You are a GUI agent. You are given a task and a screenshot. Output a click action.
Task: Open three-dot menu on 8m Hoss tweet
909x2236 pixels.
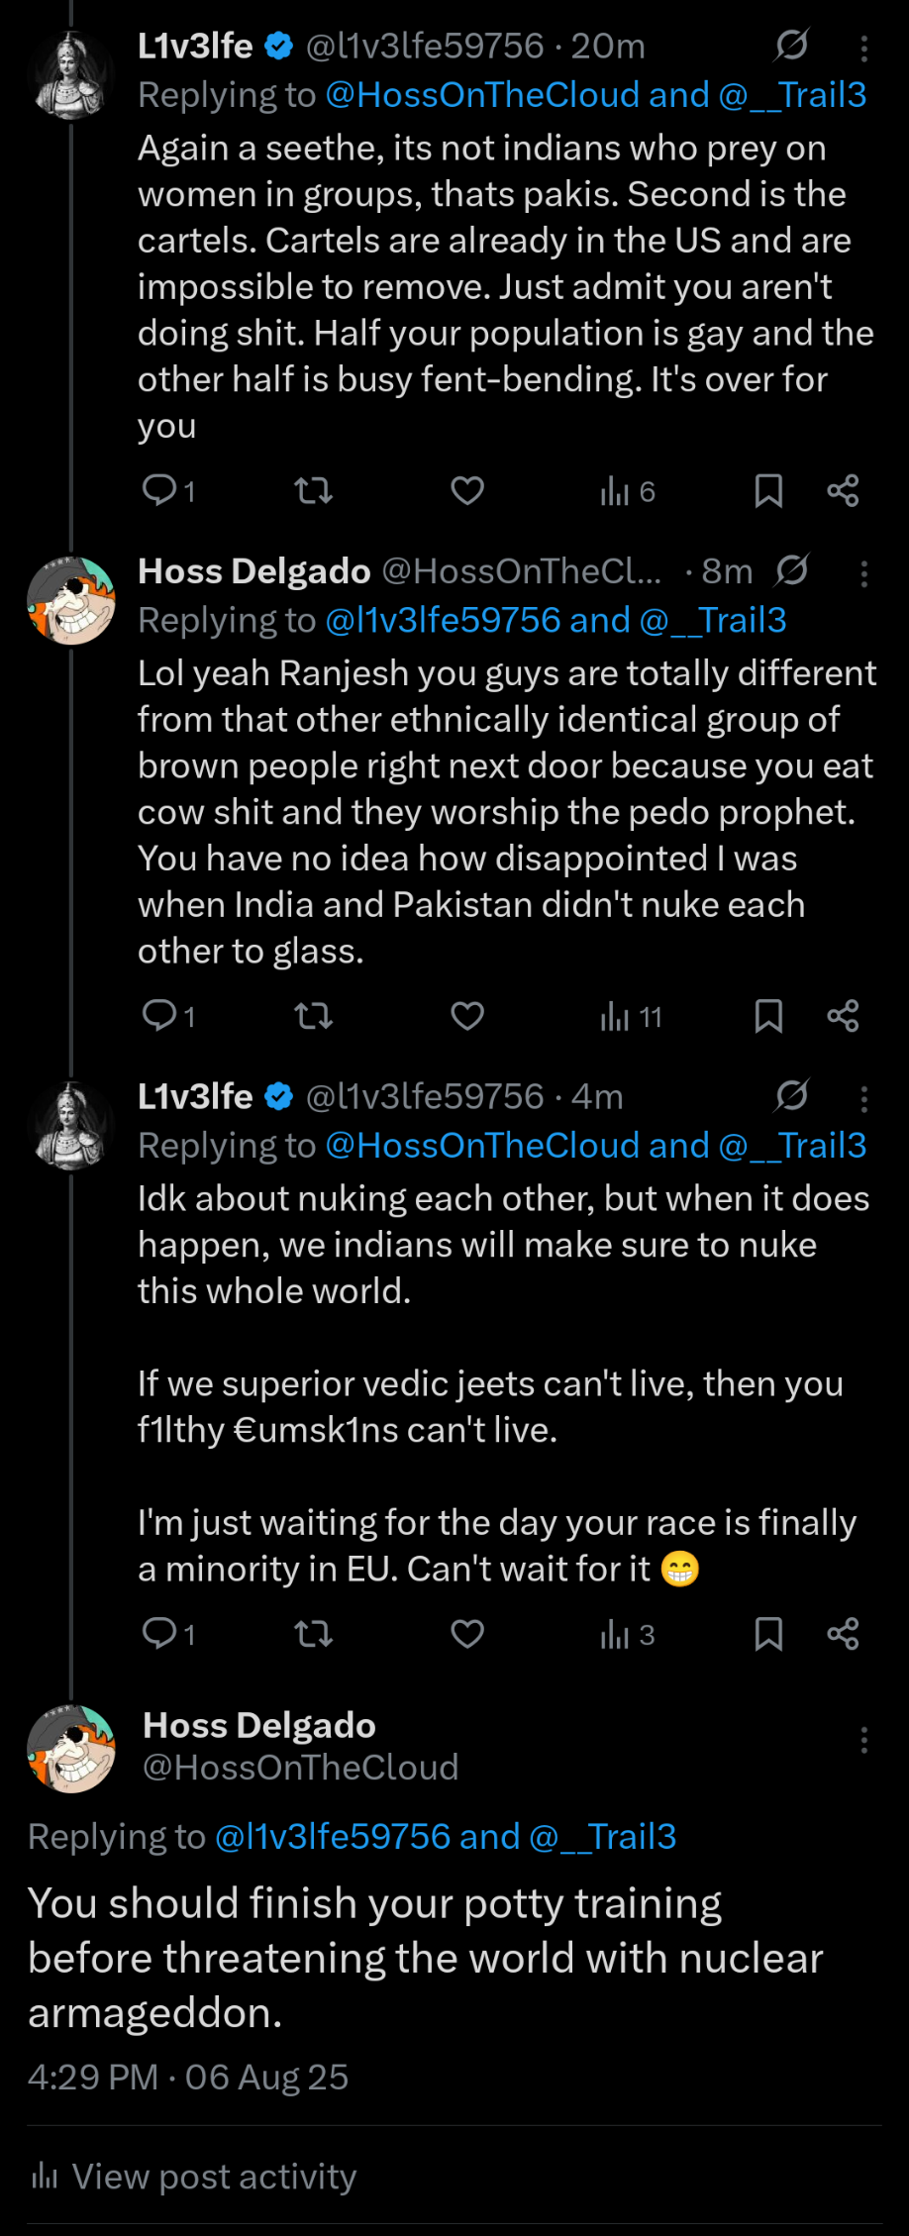863,573
